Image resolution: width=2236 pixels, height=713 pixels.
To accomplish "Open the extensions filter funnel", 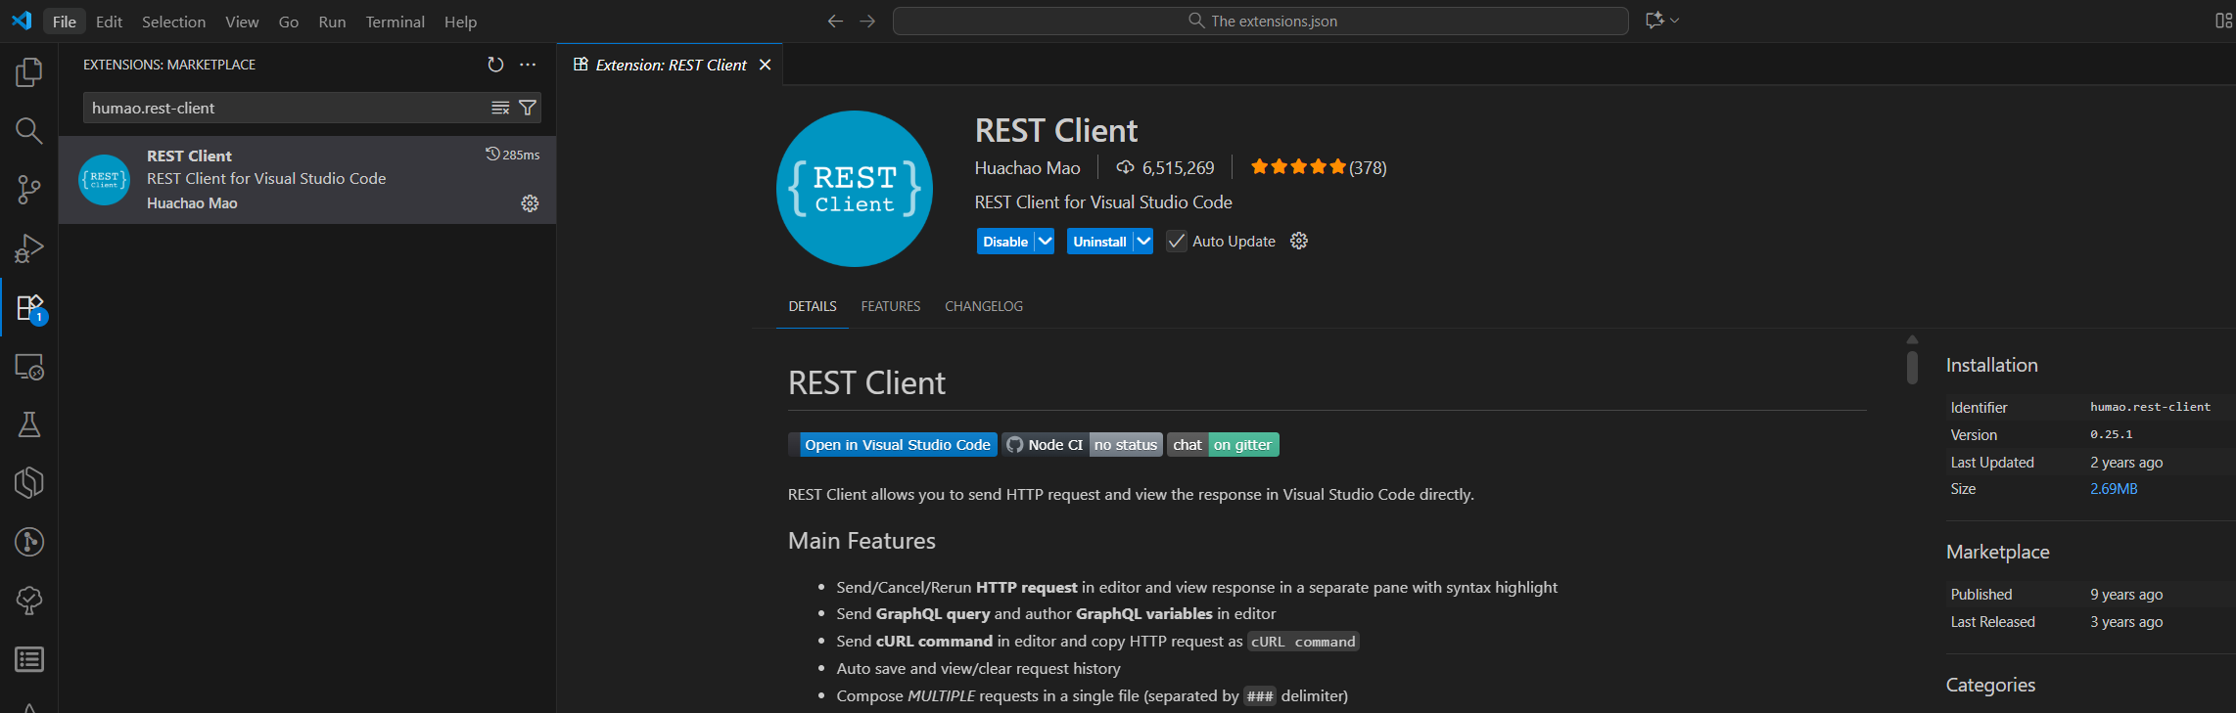I will [528, 108].
